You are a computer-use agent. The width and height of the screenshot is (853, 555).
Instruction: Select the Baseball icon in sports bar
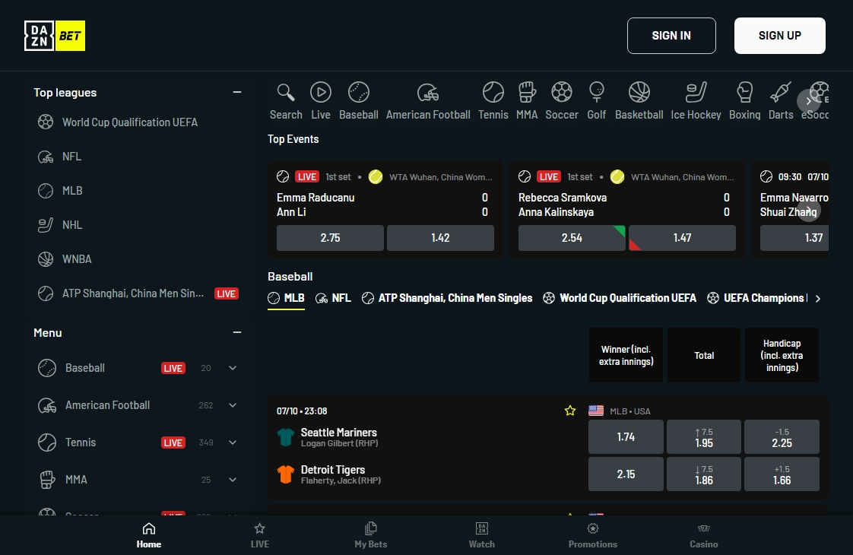(359, 93)
